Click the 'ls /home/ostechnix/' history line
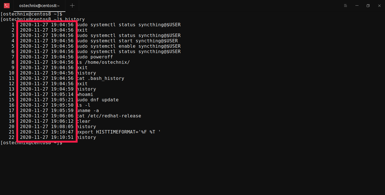385x195 pixels. coord(103,62)
